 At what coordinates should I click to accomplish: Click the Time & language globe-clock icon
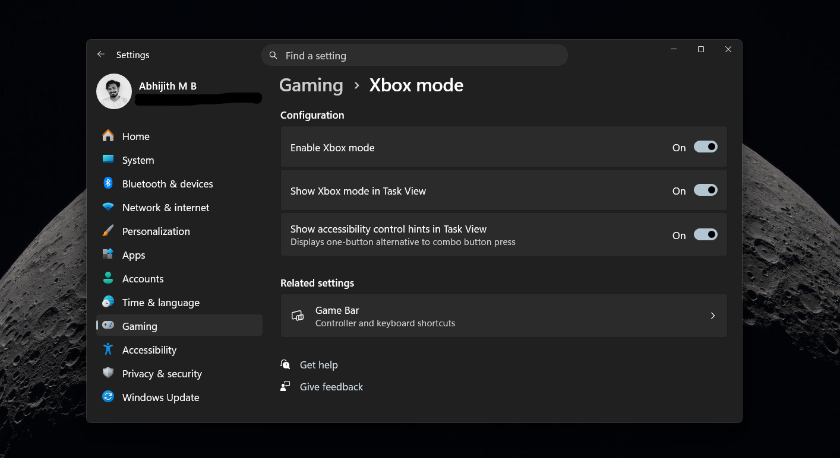[108, 302]
